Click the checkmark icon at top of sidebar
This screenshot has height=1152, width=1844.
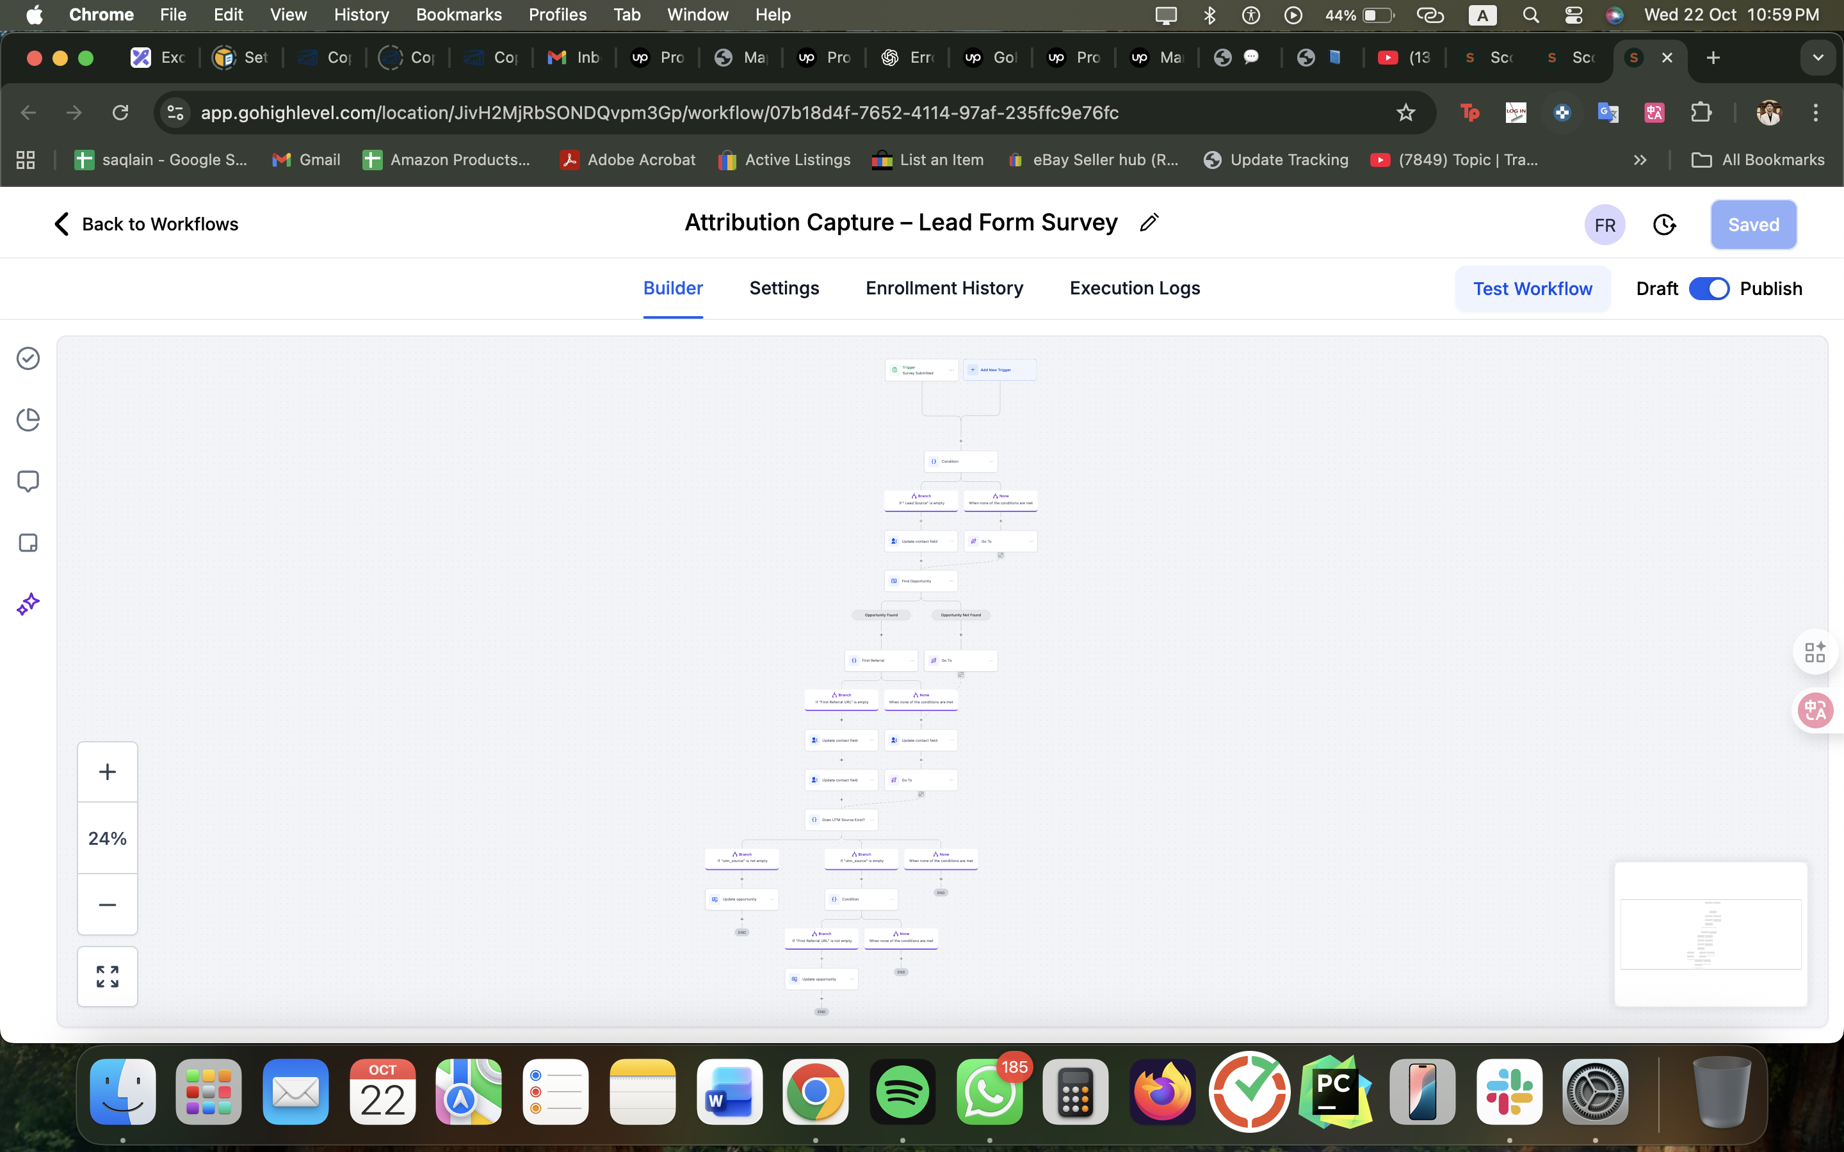point(28,358)
